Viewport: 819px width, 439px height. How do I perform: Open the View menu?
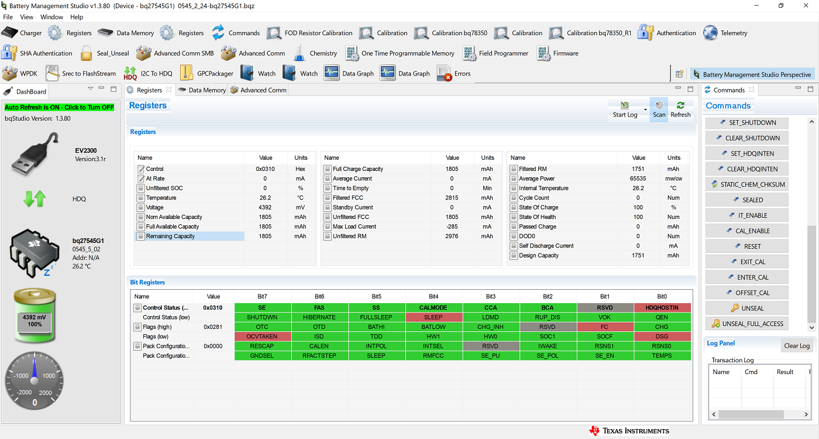27,17
